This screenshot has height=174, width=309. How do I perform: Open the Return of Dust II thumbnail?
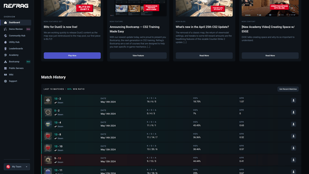tap(204, 8)
